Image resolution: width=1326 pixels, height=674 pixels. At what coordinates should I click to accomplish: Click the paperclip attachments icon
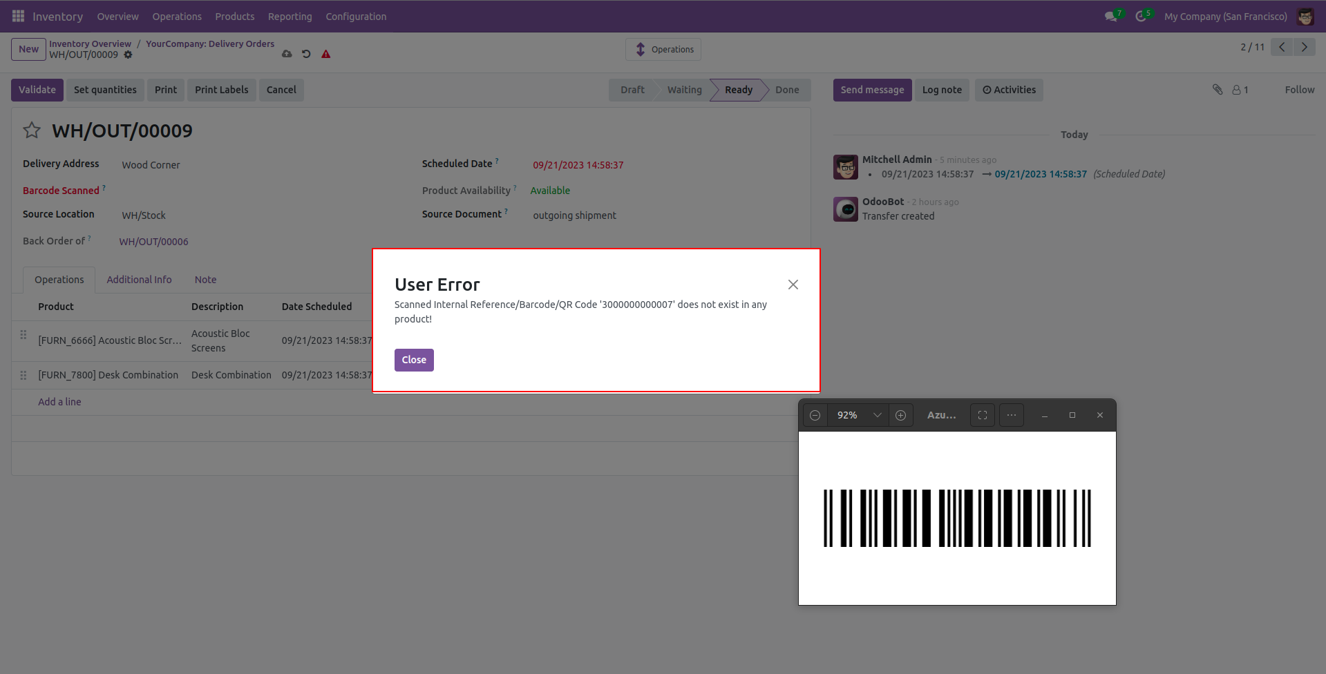coord(1218,89)
